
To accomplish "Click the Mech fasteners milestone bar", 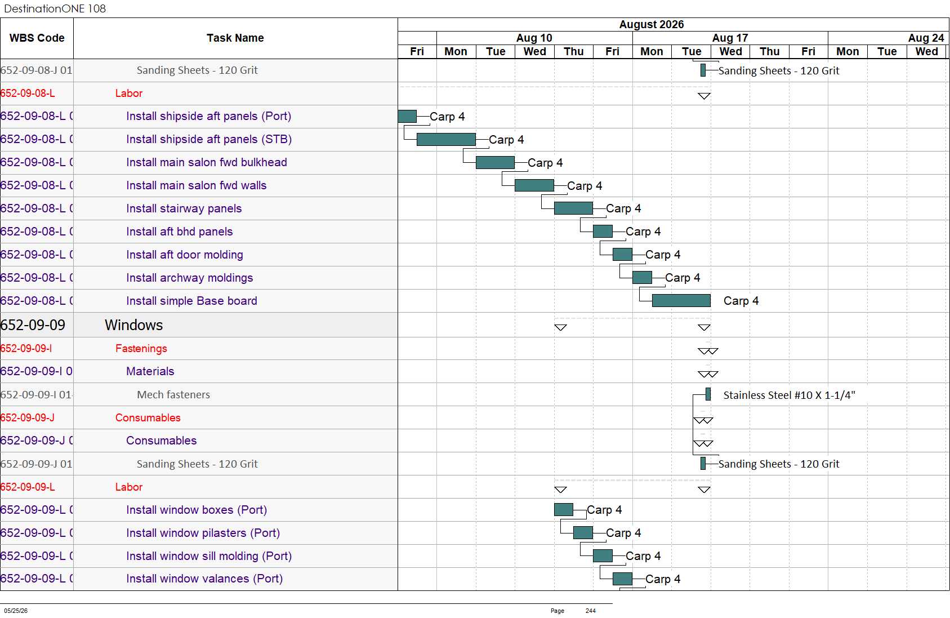I will coord(708,394).
